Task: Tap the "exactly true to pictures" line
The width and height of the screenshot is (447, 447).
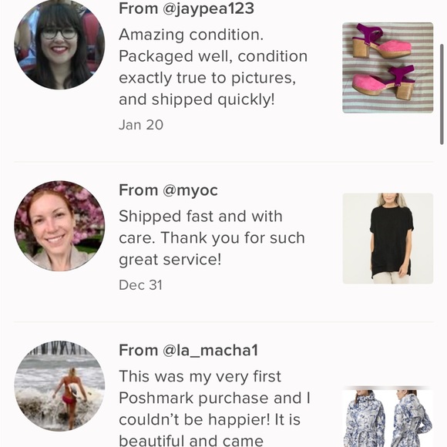Action: pos(207,78)
